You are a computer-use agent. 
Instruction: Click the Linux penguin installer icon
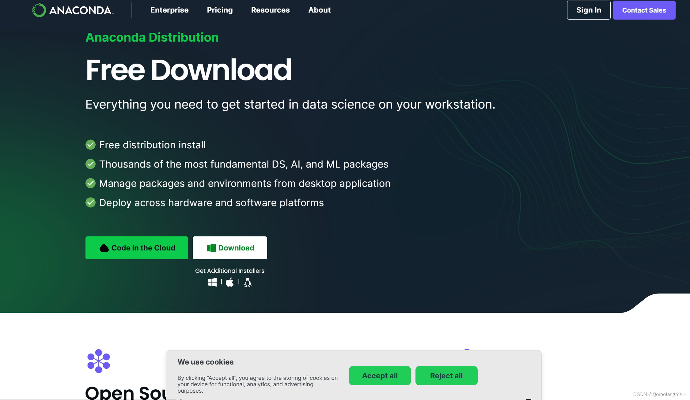[x=247, y=282]
